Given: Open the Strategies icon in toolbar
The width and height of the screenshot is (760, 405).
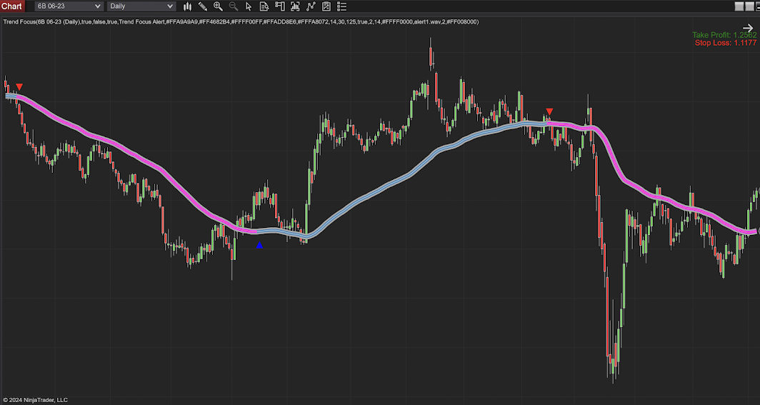Looking at the screenshot, I should click(x=326, y=6).
